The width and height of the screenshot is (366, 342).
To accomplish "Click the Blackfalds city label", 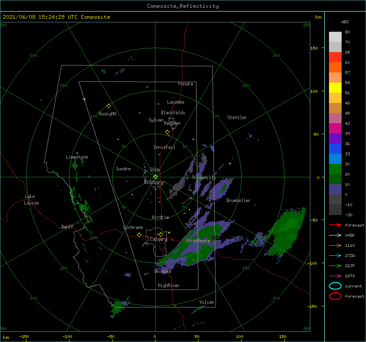I will pyautogui.click(x=173, y=113).
